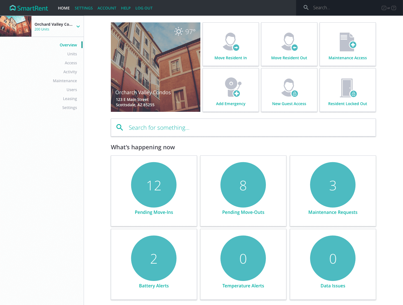Click the Battery Alerts label
403x305 pixels.
[x=154, y=286]
